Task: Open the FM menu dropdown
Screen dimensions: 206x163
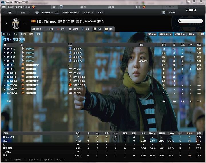Action: point(172,13)
